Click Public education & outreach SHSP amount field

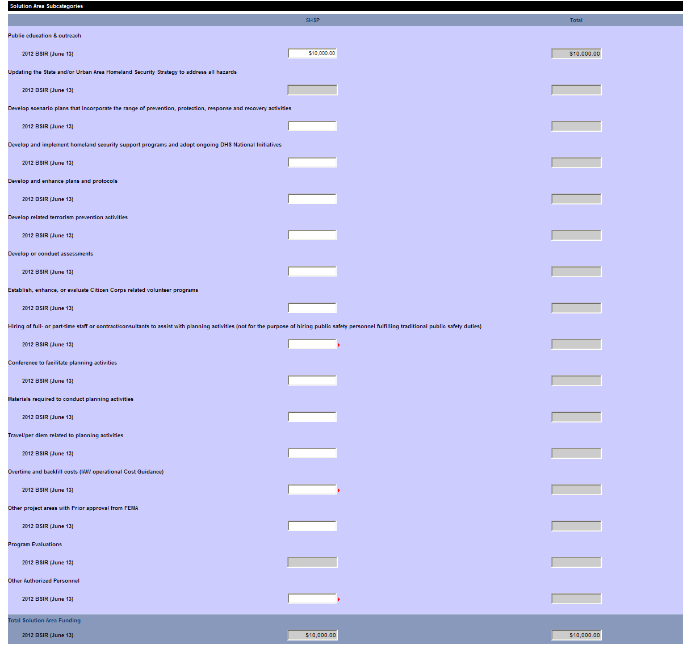click(312, 53)
